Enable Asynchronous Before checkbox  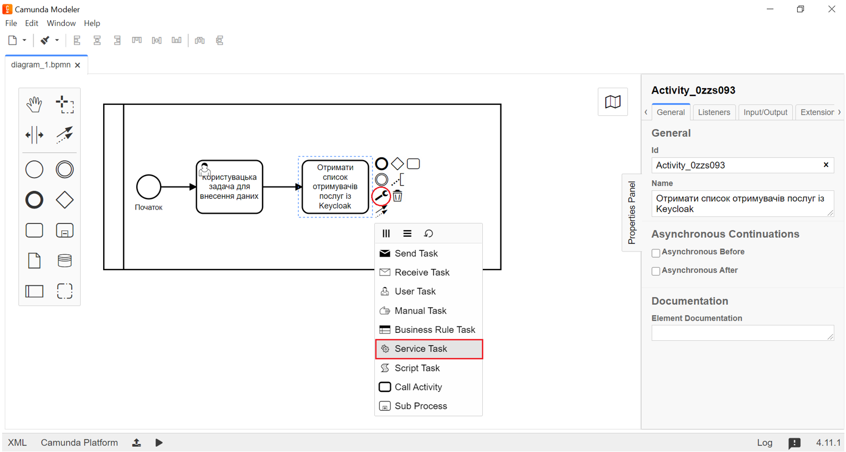[656, 253]
